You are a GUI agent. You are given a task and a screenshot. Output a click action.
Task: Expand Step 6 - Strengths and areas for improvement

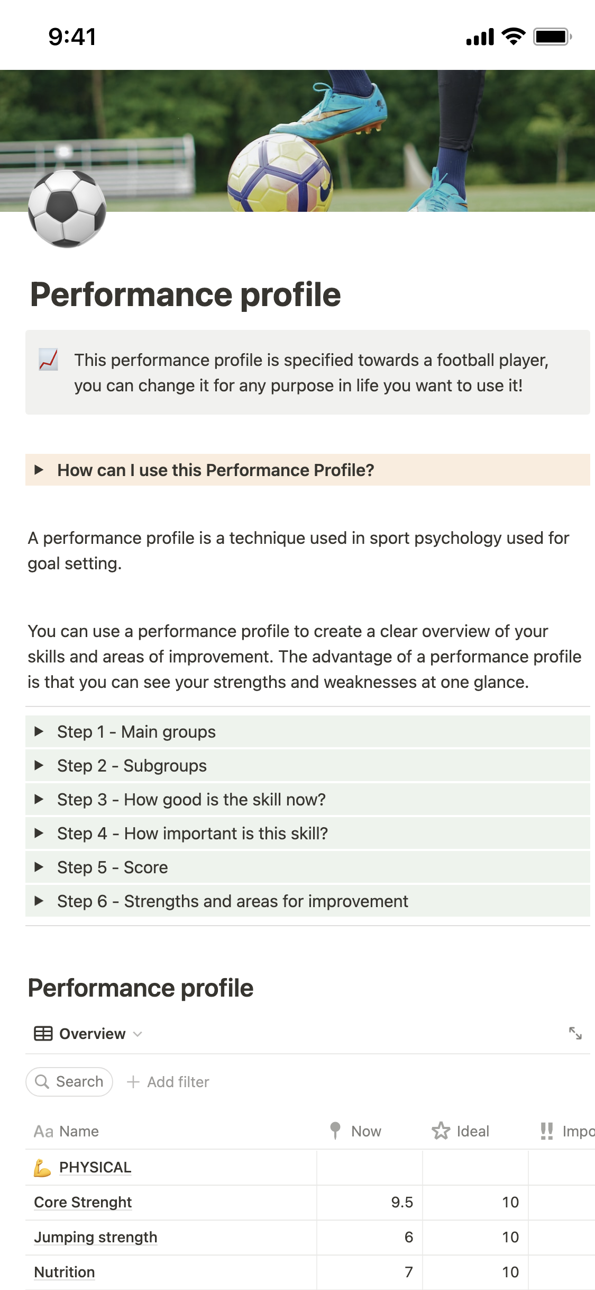39,901
